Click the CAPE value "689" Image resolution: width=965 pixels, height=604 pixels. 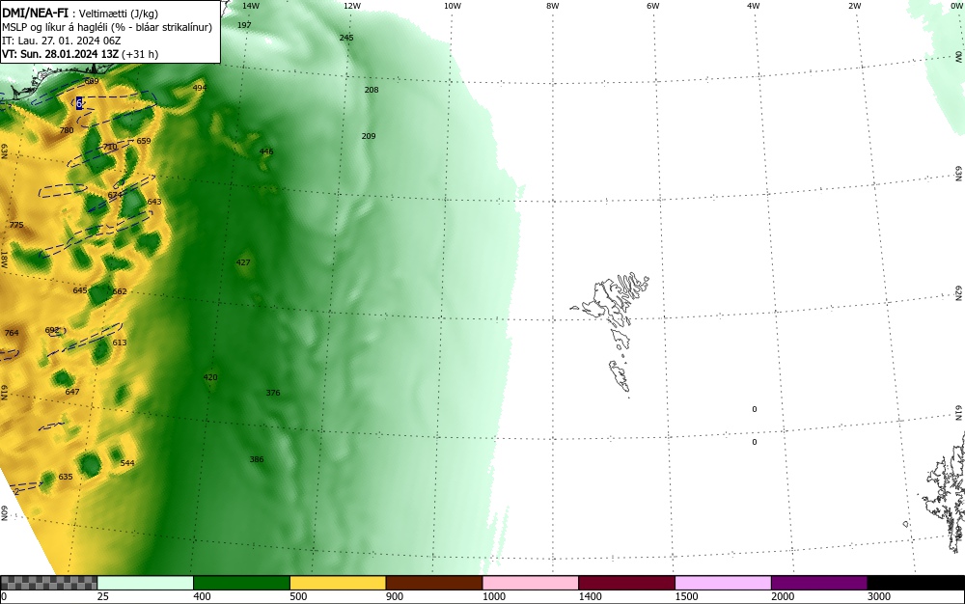click(x=92, y=81)
